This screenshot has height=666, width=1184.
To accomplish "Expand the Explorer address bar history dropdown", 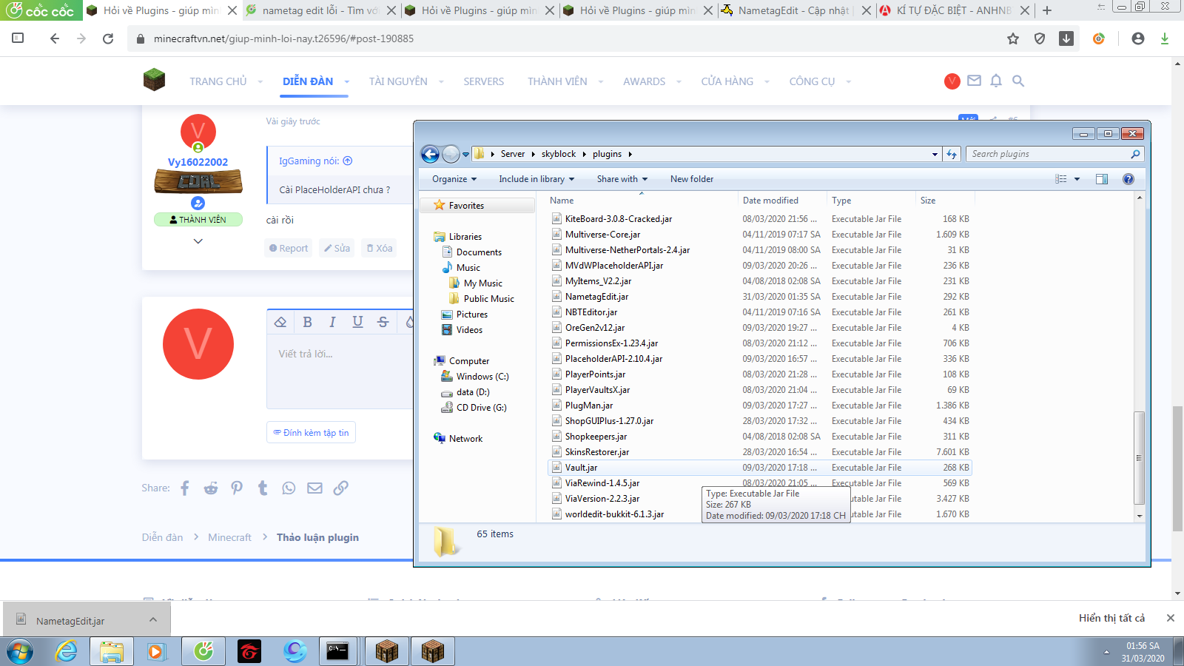I will [935, 155].
